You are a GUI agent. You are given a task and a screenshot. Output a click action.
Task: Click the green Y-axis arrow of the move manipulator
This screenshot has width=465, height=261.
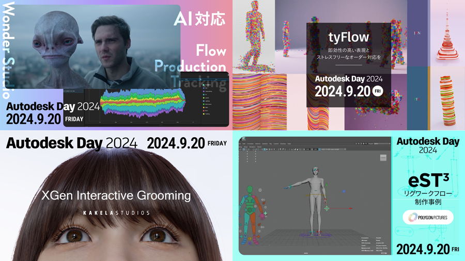[327, 185]
